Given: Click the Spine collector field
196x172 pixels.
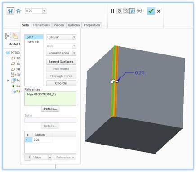Looking at the screenshot, I should pyautogui.click(x=50, y=120).
